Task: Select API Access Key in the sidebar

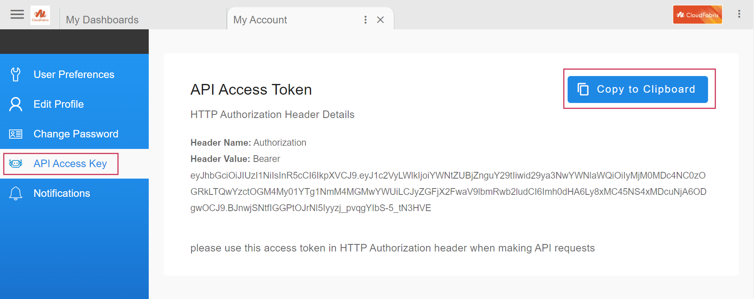Action: click(x=70, y=164)
